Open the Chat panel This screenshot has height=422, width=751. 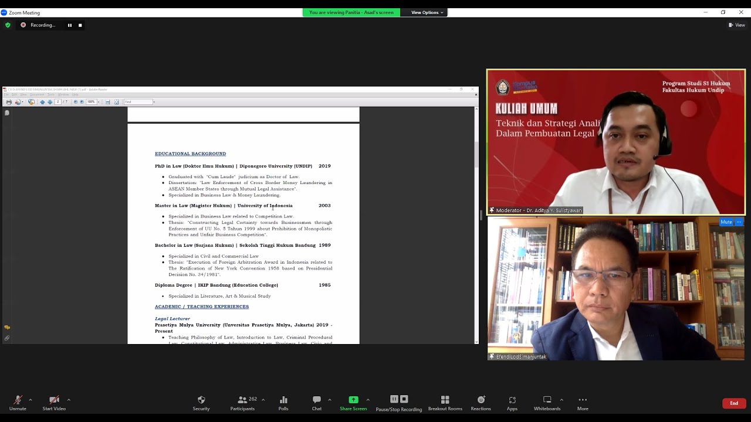(x=317, y=403)
